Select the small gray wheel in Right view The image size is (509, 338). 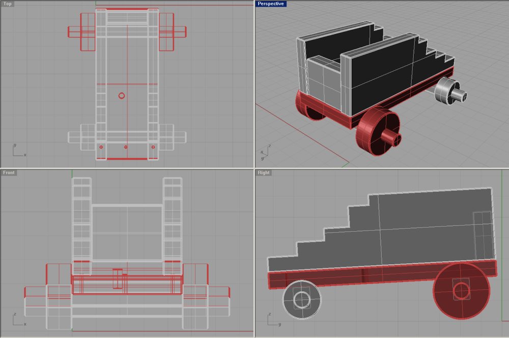pos(302,300)
